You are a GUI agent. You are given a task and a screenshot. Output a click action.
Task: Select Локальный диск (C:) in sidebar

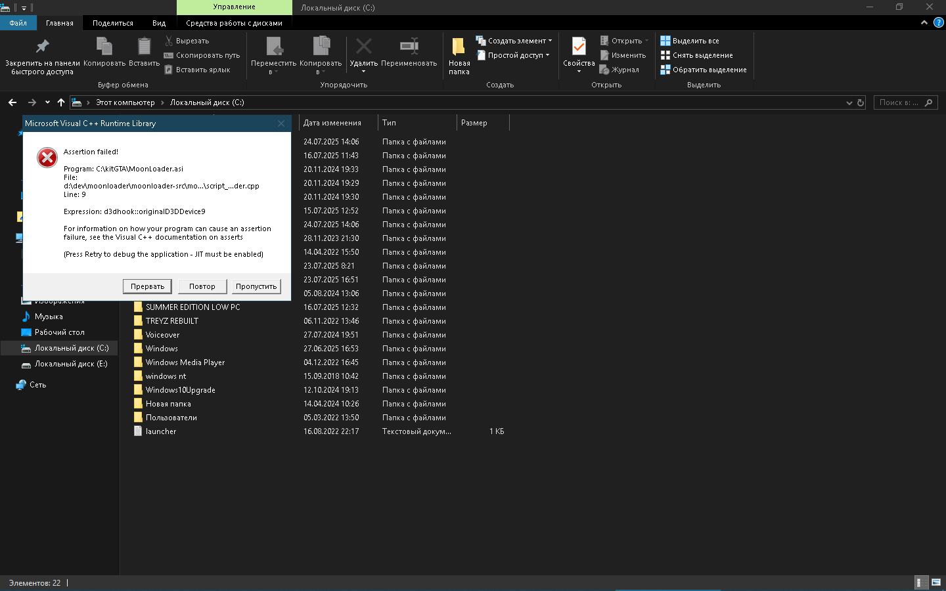pos(60,348)
